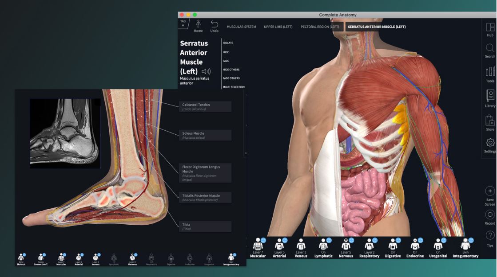Click Isolate option
This screenshot has width=497, height=277.
coord(228,43)
